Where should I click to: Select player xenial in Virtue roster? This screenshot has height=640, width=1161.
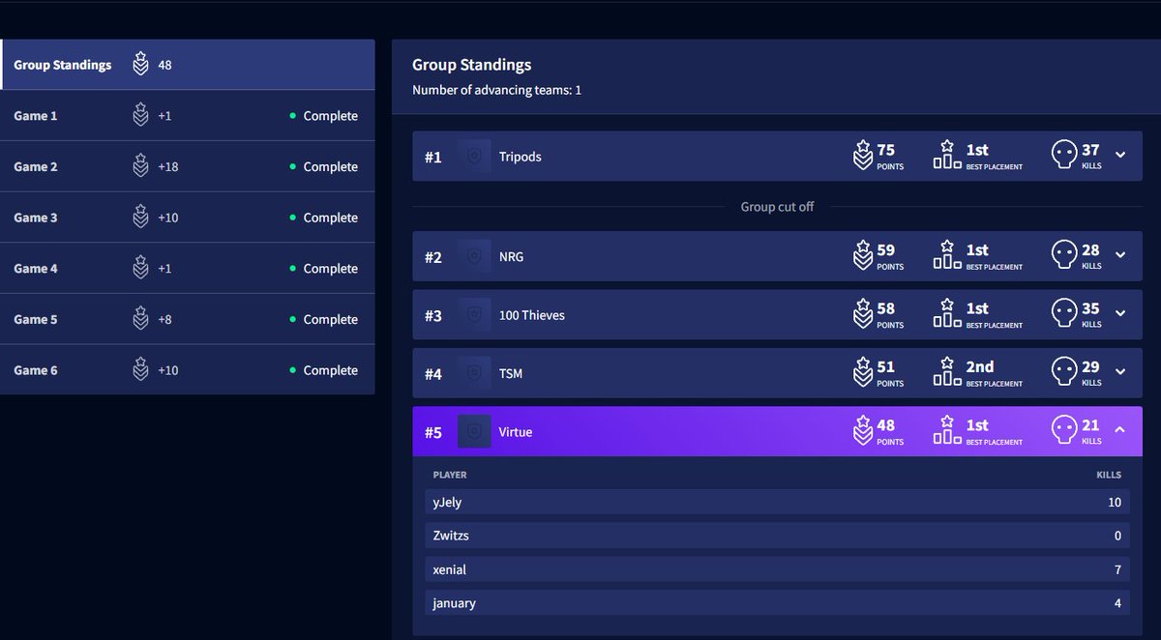coord(777,569)
